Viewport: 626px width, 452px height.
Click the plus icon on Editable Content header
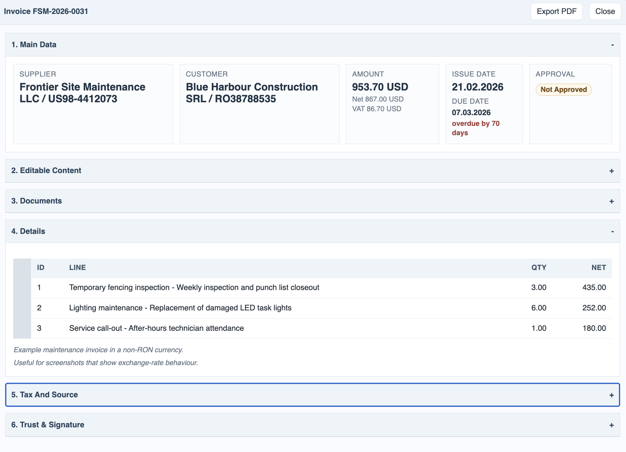tap(612, 171)
